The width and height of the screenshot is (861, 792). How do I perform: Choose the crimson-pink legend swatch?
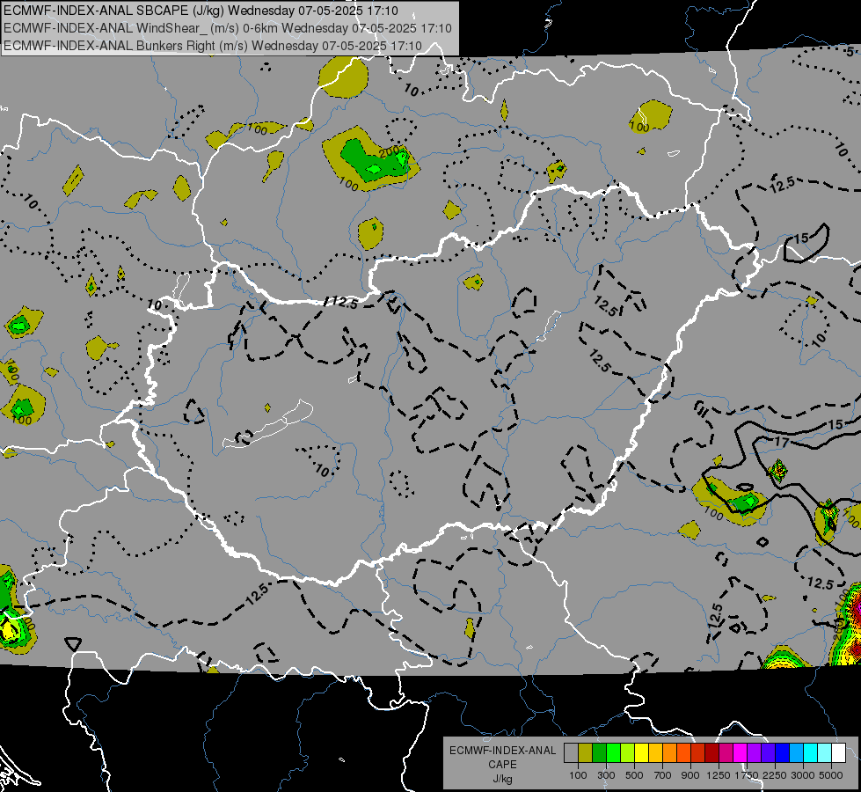pos(726,753)
